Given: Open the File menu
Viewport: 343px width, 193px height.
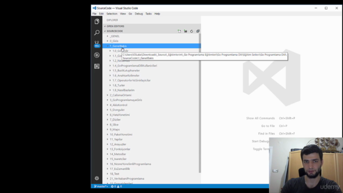Looking at the screenshot, I should click(94, 13).
